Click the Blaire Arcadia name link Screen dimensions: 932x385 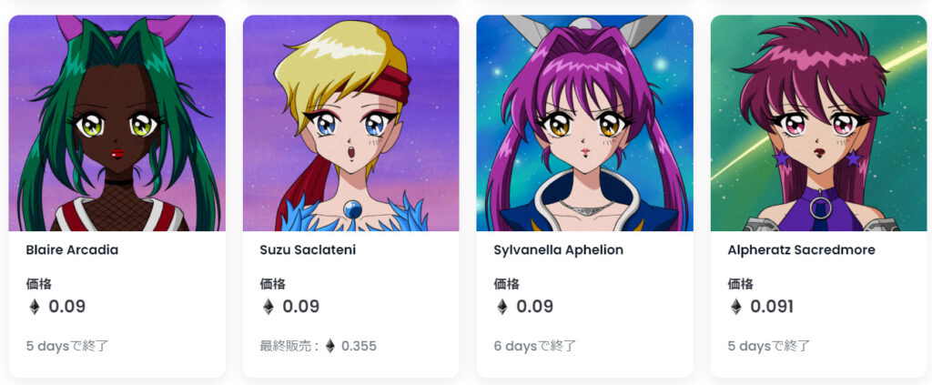(x=72, y=250)
